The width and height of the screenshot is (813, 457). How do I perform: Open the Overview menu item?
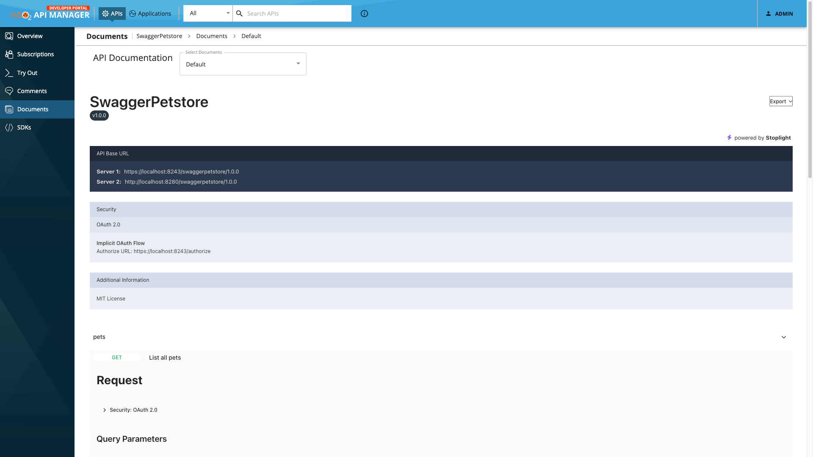[37, 36]
